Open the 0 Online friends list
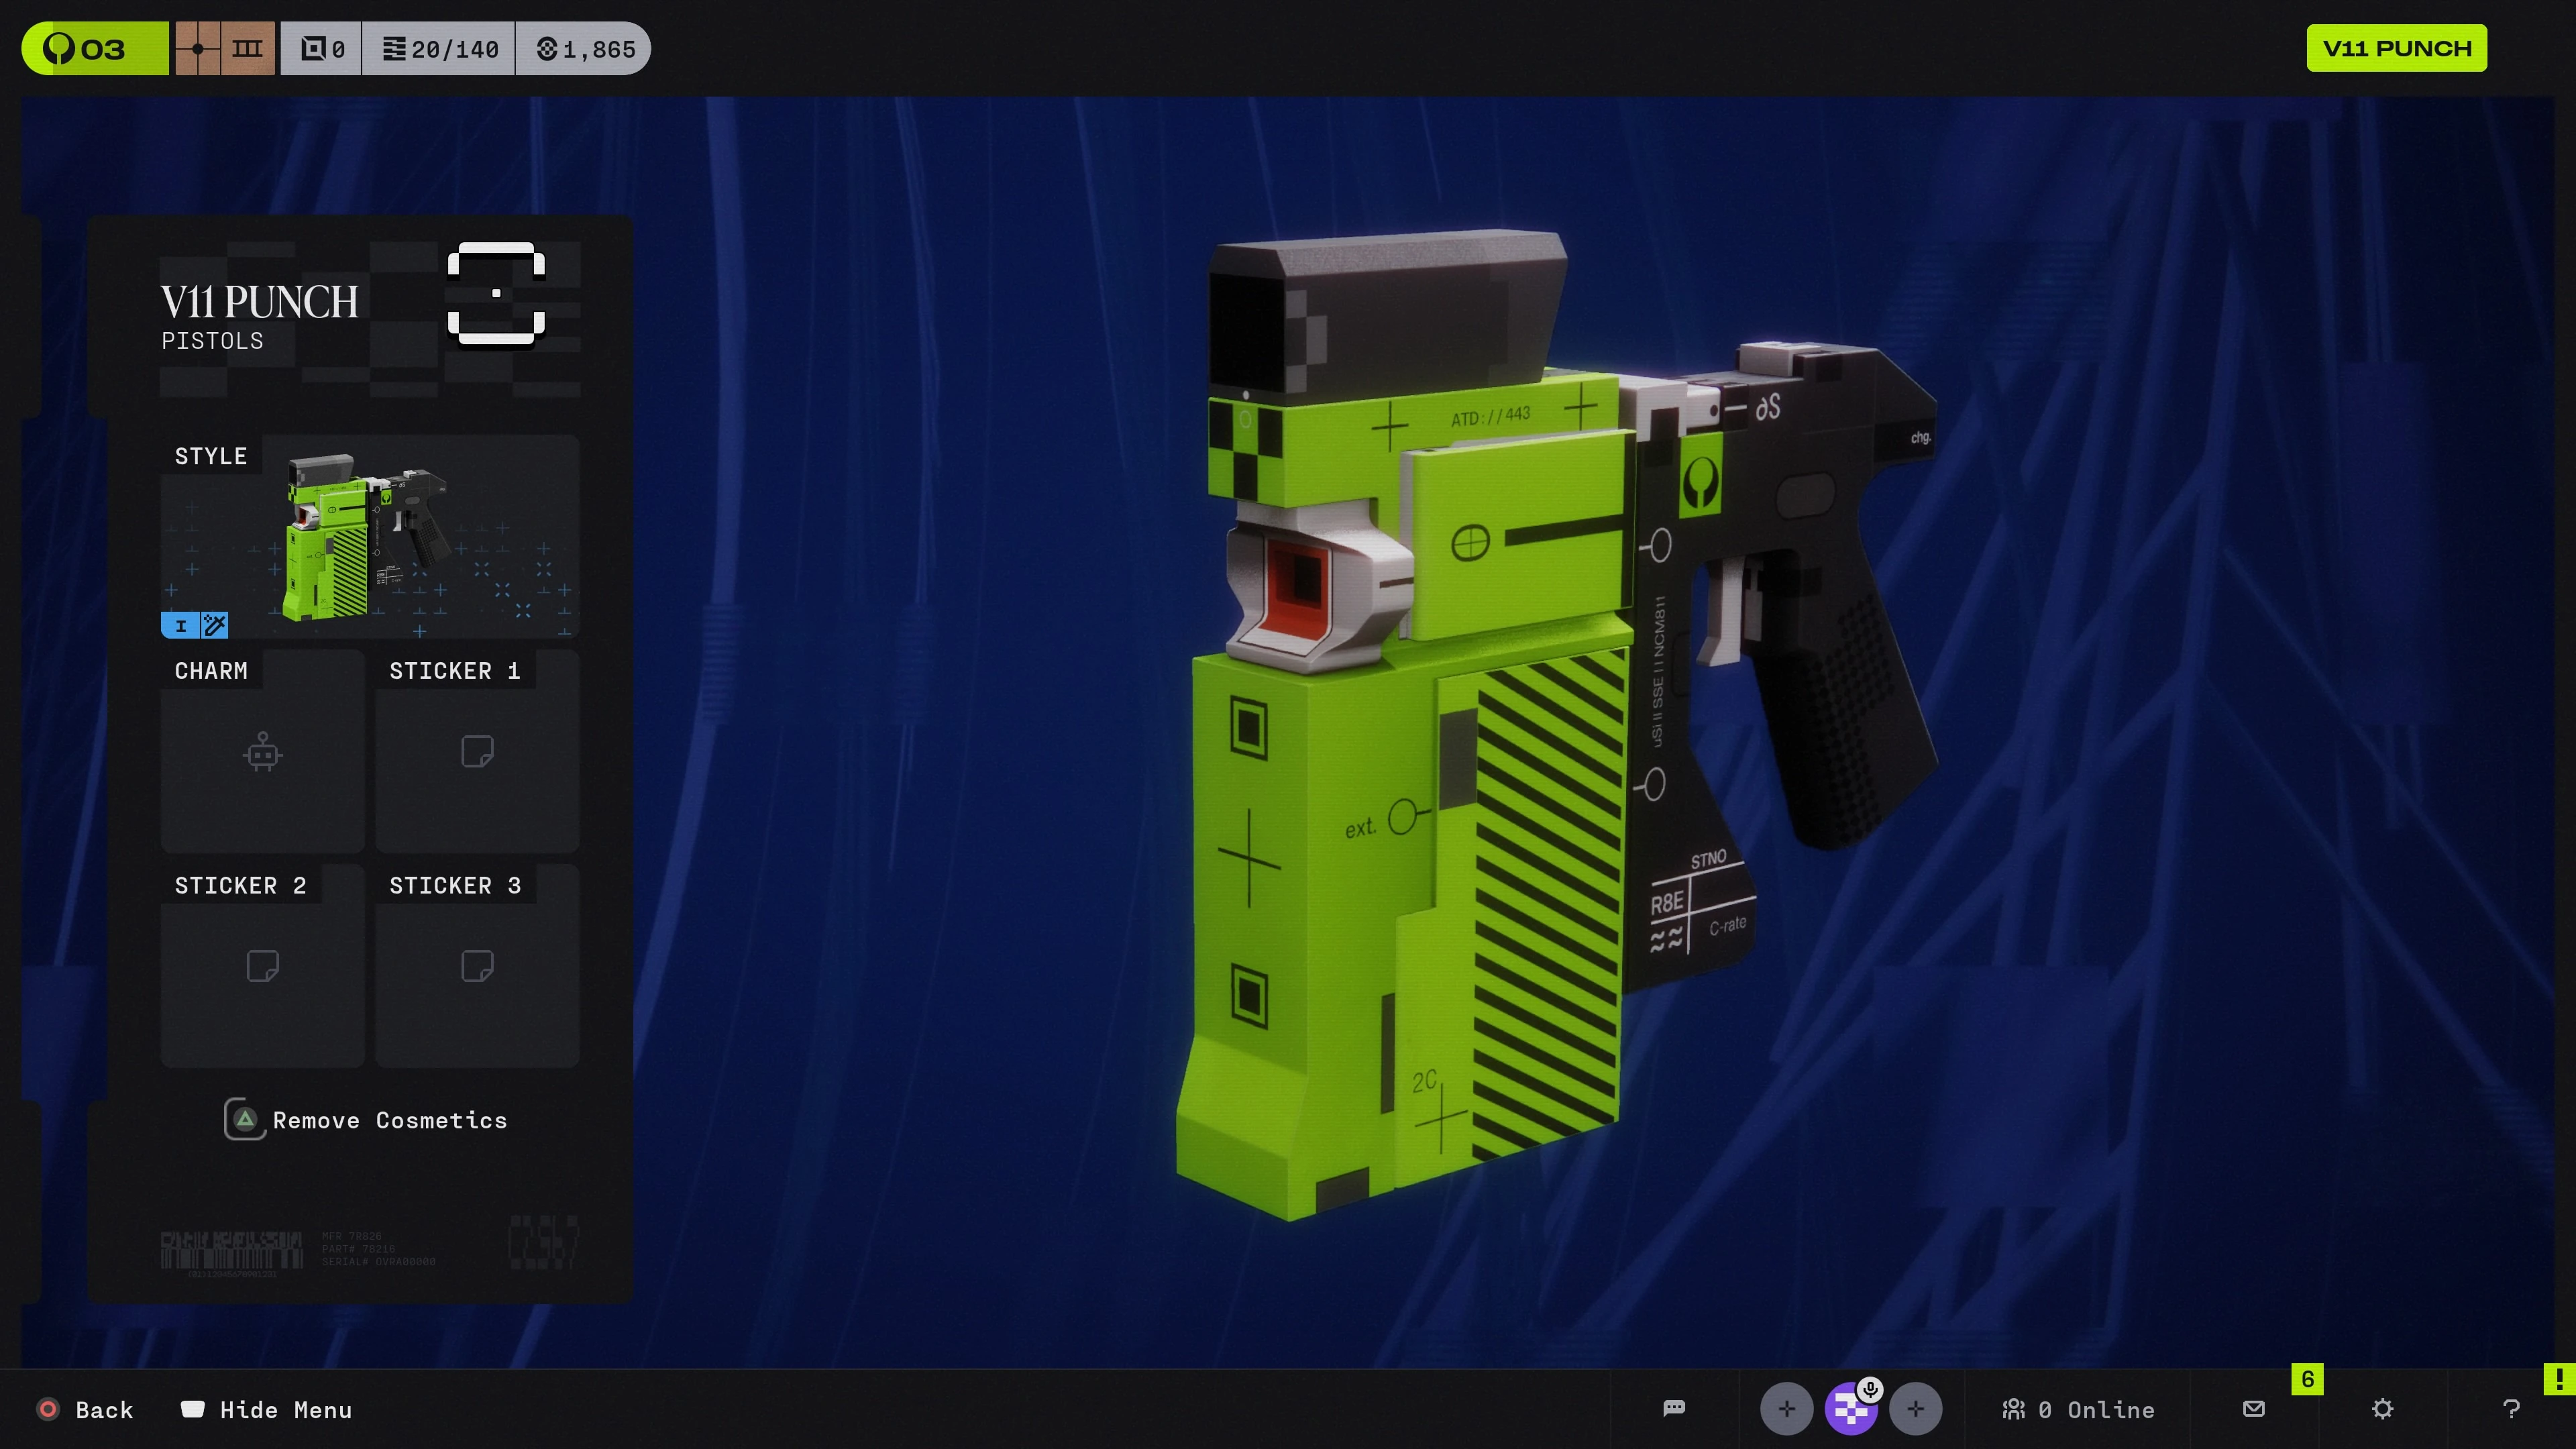Viewport: 2576px width, 1449px height. (x=2079, y=1409)
